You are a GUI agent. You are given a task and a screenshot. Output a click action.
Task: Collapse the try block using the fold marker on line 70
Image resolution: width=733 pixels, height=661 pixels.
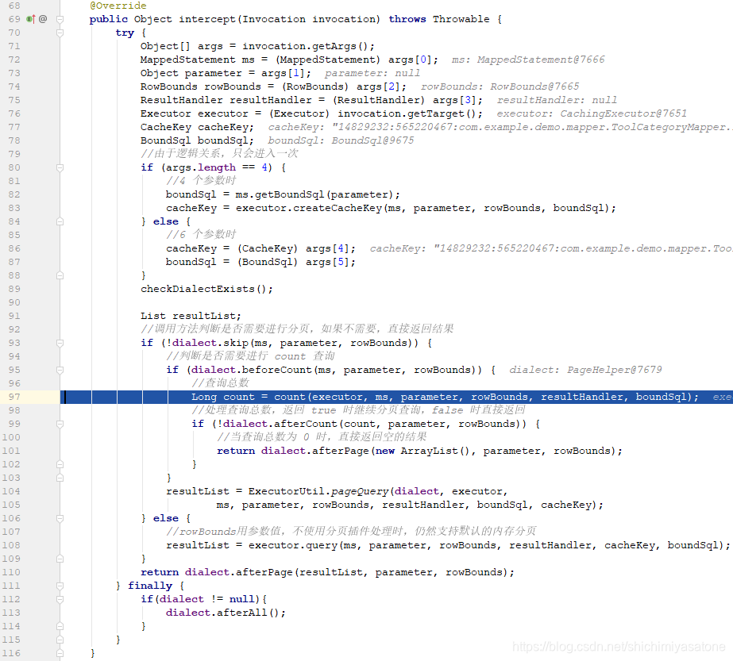click(60, 33)
